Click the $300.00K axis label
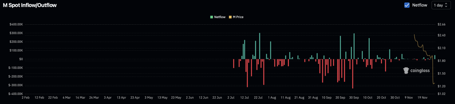 tap(16, 33)
